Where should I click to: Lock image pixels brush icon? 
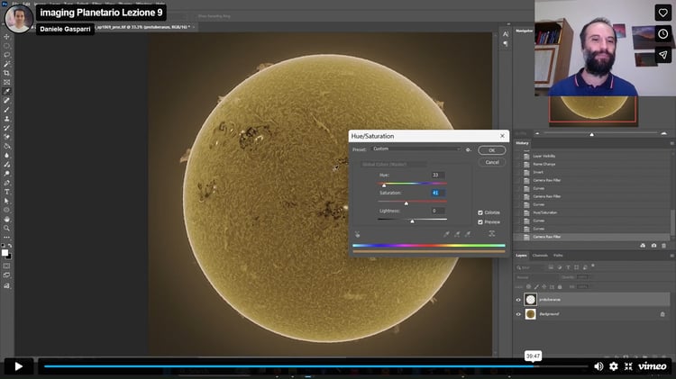click(536, 287)
